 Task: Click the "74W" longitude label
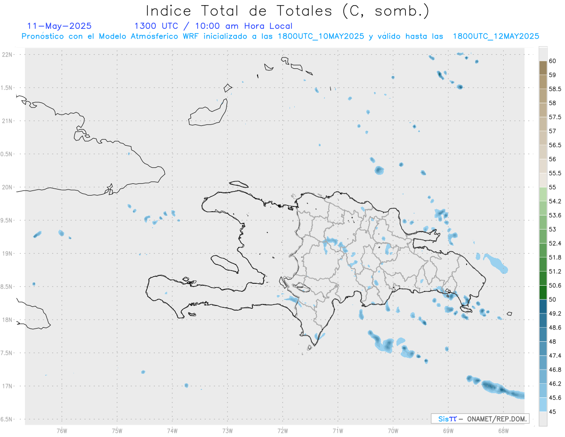click(x=172, y=430)
